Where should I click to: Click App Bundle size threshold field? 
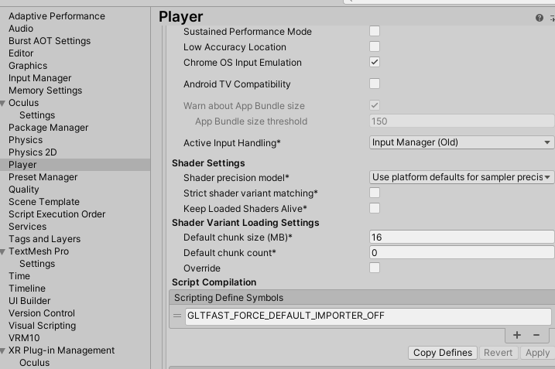(x=461, y=121)
